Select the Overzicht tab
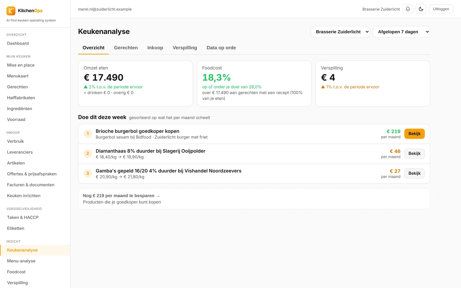461x288 pixels. (93, 48)
